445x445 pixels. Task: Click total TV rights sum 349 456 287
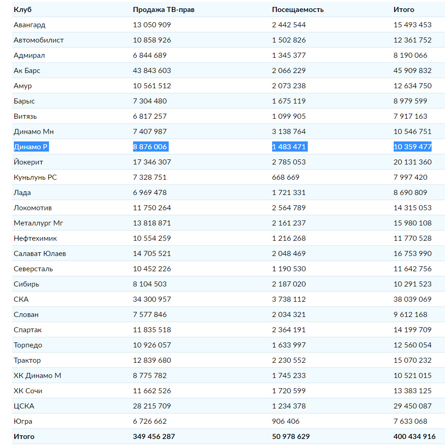(154, 437)
